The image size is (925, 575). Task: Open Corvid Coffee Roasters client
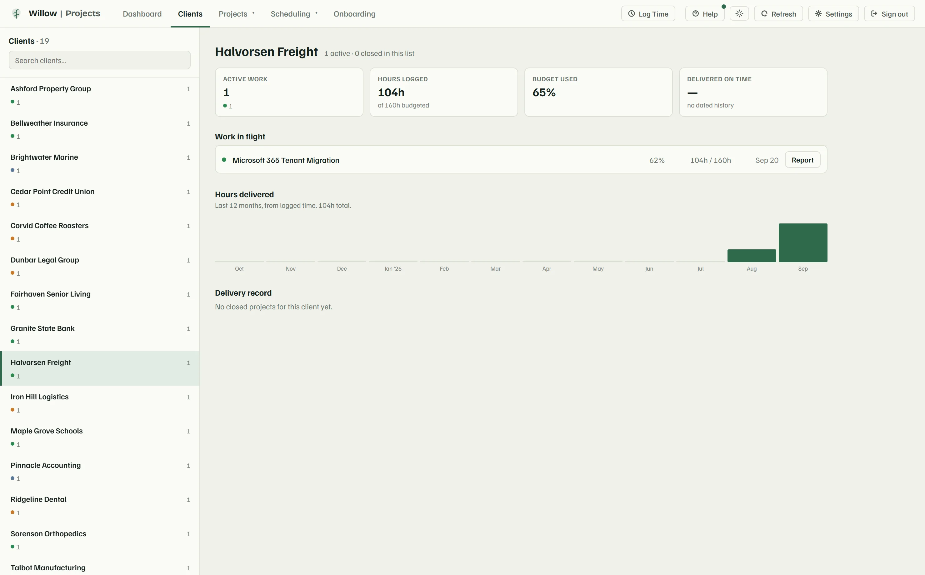(x=100, y=232)
